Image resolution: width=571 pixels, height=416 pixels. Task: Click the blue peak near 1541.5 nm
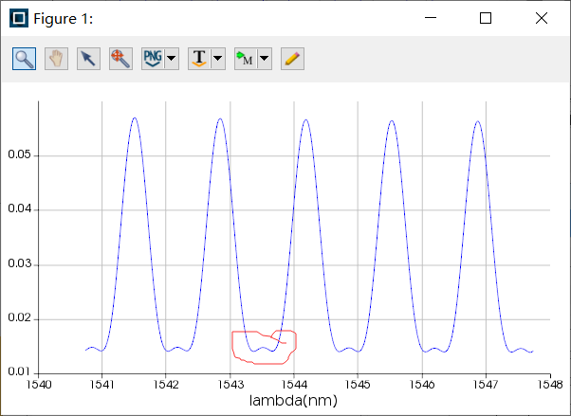pos(135,119)
